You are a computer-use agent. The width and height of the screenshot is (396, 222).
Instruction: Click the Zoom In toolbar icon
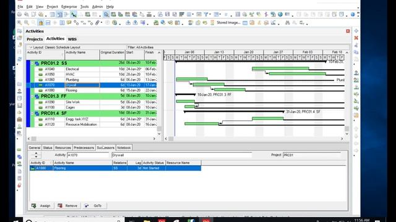pyautogui.click(x=19, y=23)
